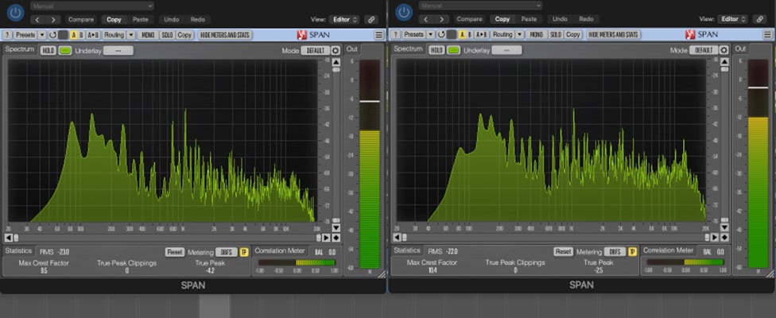Click the link chain icon in right window

pos(759,20)
